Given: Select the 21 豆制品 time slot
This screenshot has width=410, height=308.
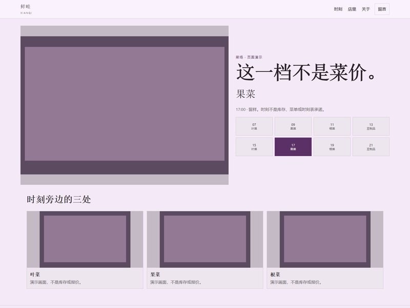Looking at the screenshot, I should tap(371, 147).
